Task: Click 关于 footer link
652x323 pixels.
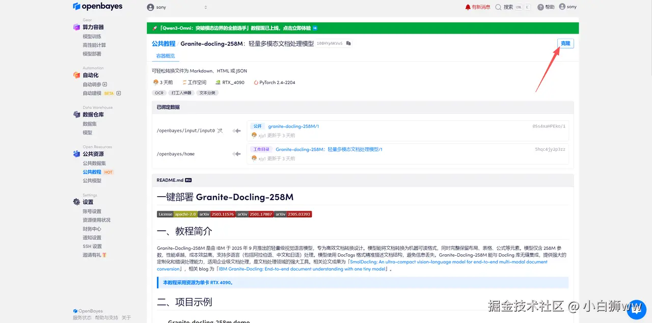Action: (126, 317)
